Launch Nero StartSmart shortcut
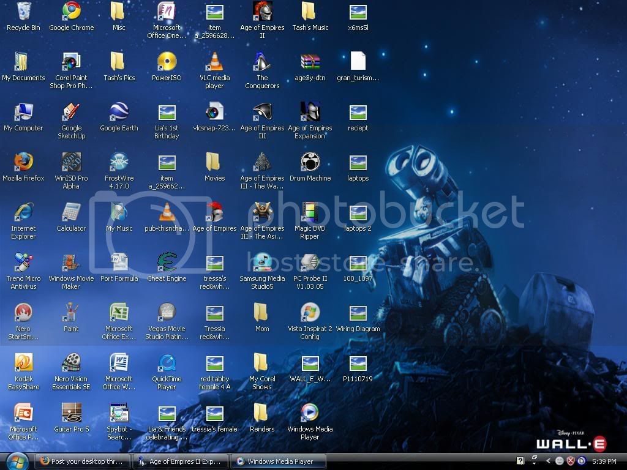 [x=24, y=313]
